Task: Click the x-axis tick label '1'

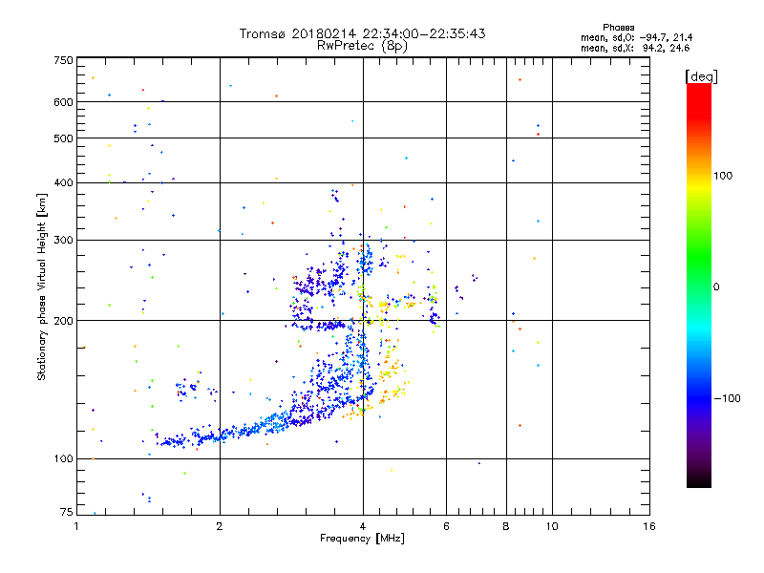Action: 76,526
